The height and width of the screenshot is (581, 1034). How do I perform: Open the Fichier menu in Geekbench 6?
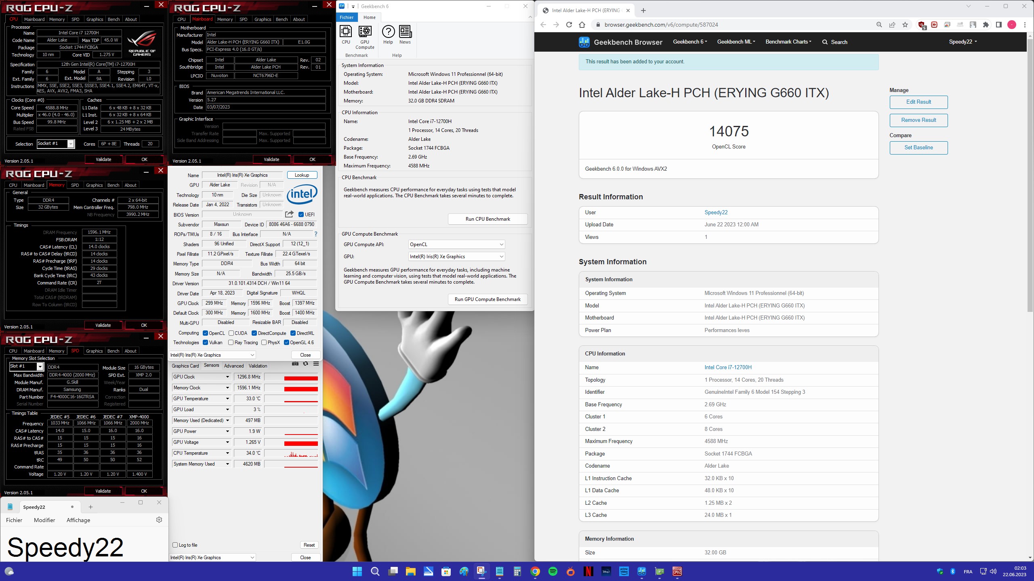click(347, 17)
